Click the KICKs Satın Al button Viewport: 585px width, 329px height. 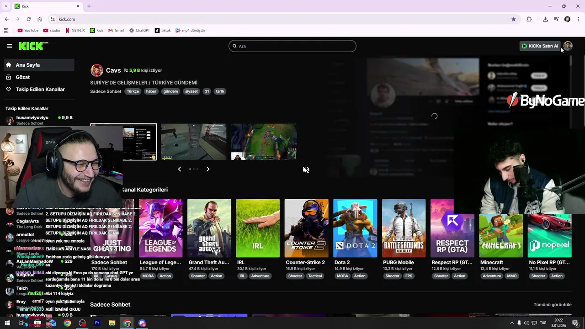[x=540, y=46]
